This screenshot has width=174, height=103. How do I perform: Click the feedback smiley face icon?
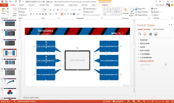coord(172,5)
